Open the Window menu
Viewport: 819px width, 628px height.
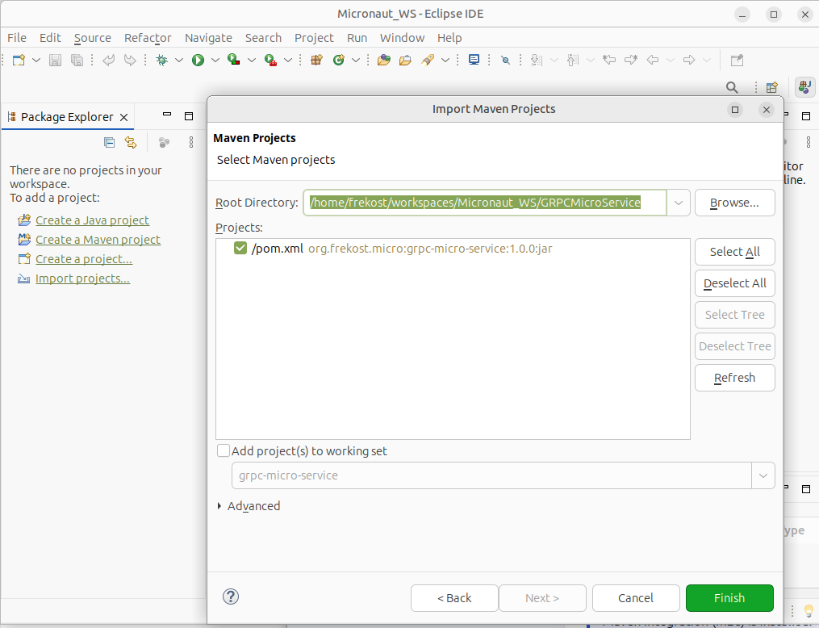pyautogui.click(x=402, y=38)
